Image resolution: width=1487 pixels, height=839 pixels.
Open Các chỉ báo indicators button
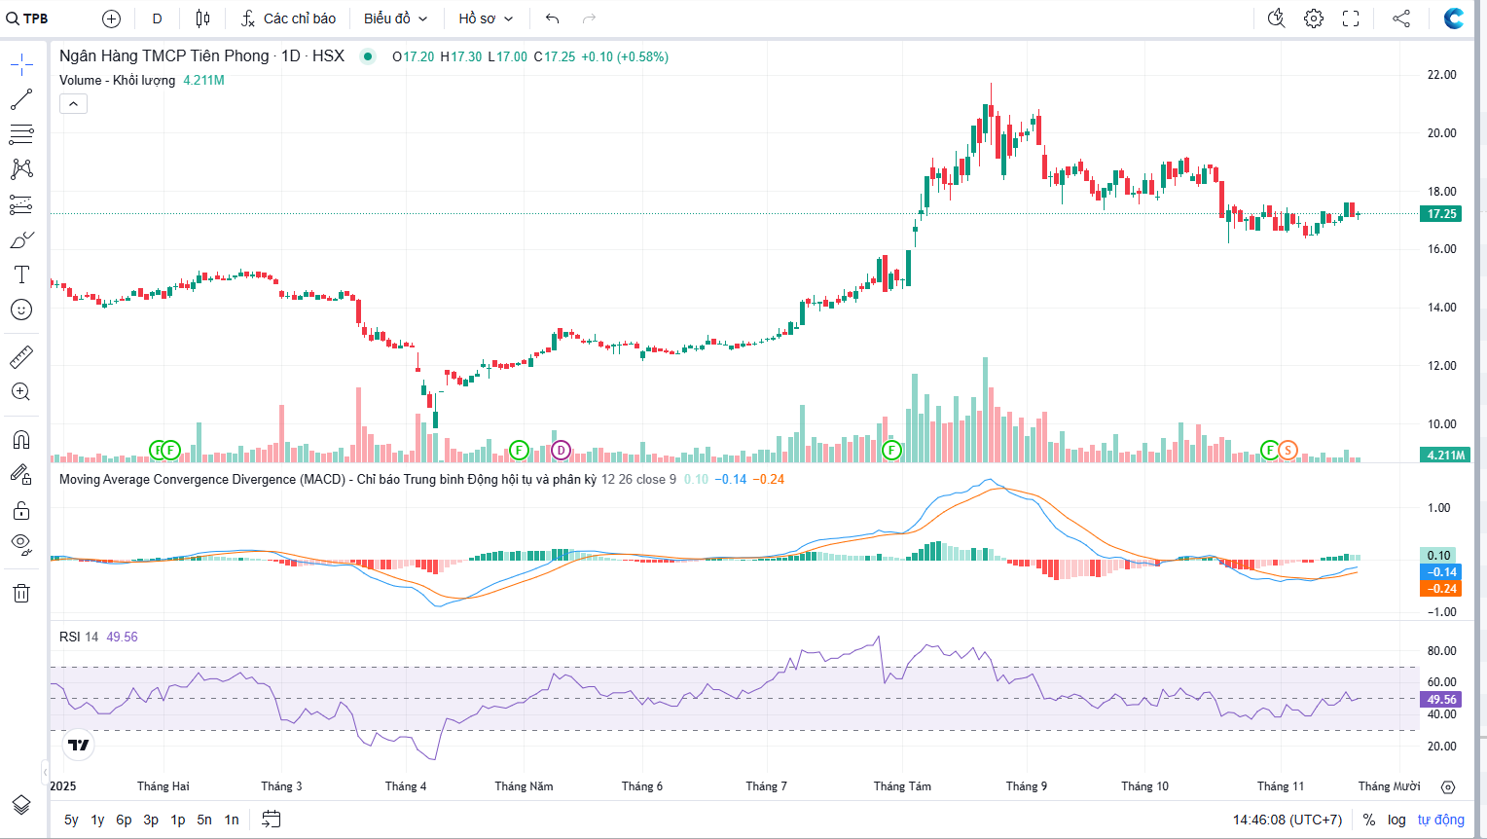point(288,18)
